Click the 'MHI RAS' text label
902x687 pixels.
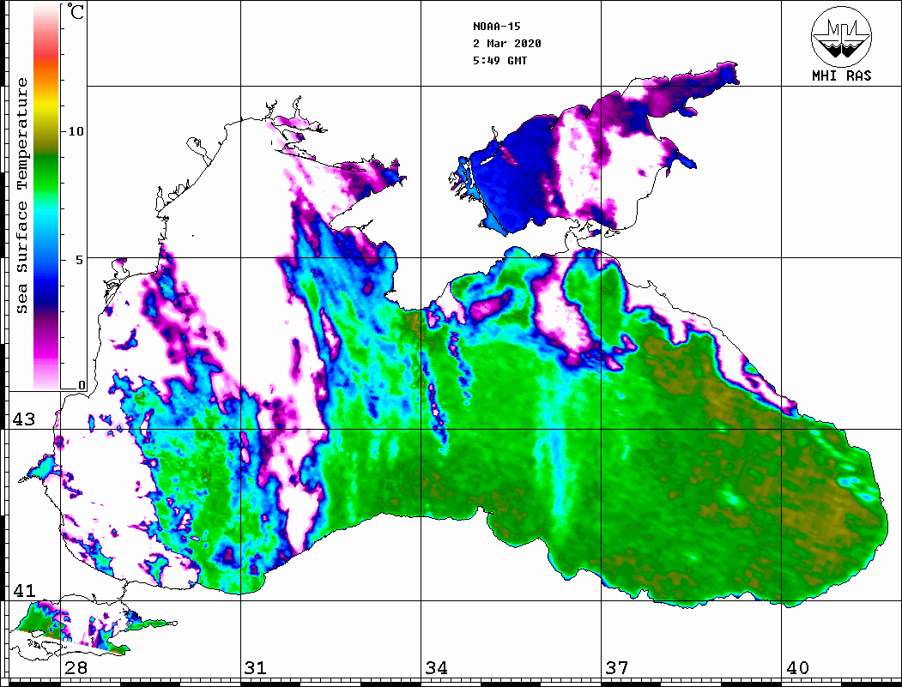tap(841, 75)
